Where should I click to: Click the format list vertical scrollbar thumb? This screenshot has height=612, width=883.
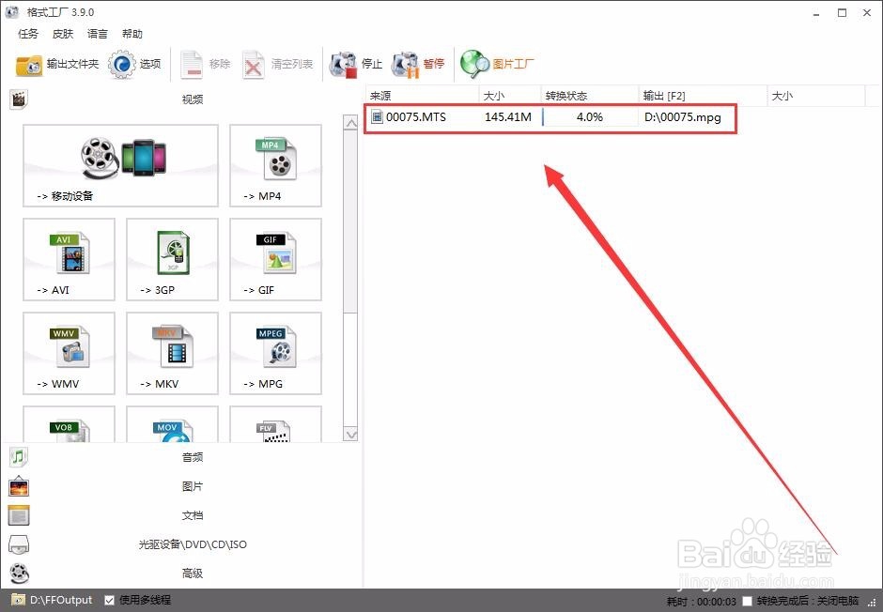coord(350,222)
